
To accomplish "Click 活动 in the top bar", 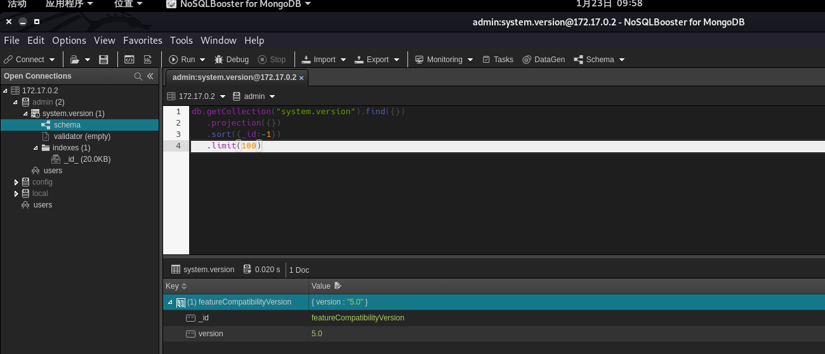I will (x=17, y=4).
